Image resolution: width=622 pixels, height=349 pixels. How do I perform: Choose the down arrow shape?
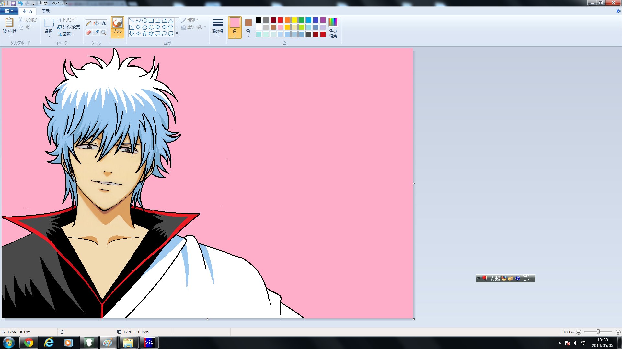[x=132, y=33]
